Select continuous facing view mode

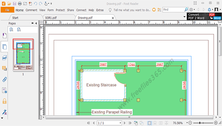tap(166, 123)
